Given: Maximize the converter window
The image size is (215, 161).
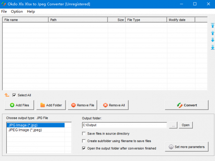Looking at the screenshot, I should (x=195, y=4).
